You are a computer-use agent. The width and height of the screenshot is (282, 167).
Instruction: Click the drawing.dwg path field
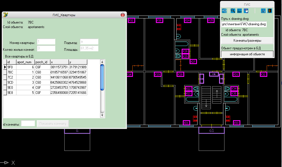click(244, 24)
